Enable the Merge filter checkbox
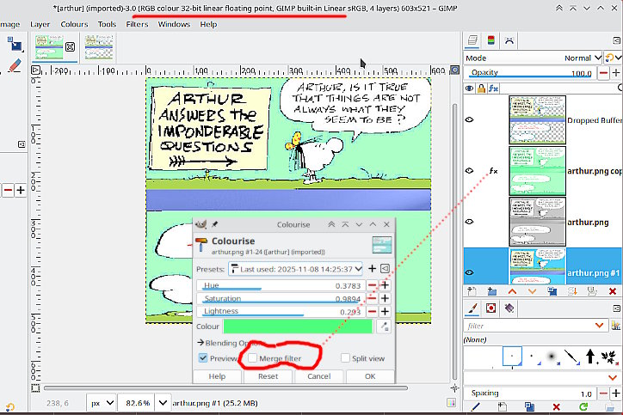Viewport: 623px width, 415px height. pyautogui.click(x=252, y=358)
